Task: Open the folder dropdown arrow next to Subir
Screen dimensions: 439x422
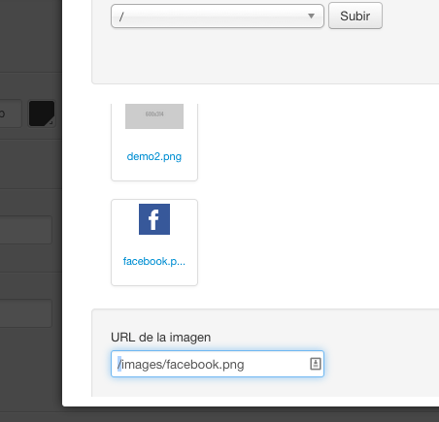Action: pyautogui.click(x=311, y=16)
